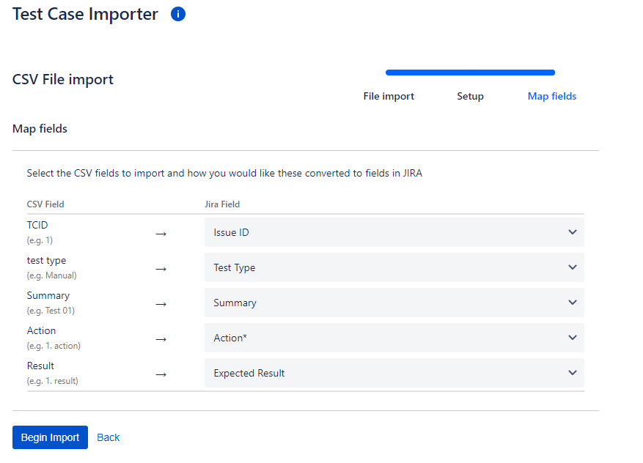The image size is (643, 463).
Task: Click the blue progress bar
Action: coord(470,73)
